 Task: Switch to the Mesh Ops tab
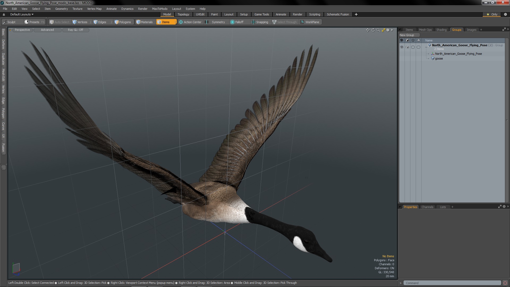point(425,30)
